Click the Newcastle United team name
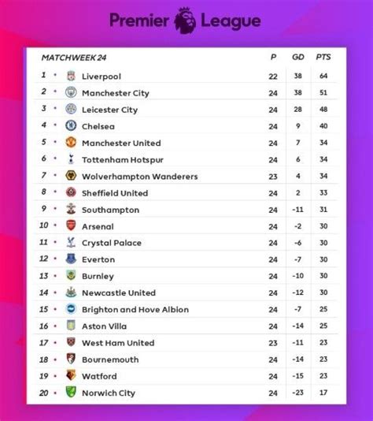 (119, 292)
